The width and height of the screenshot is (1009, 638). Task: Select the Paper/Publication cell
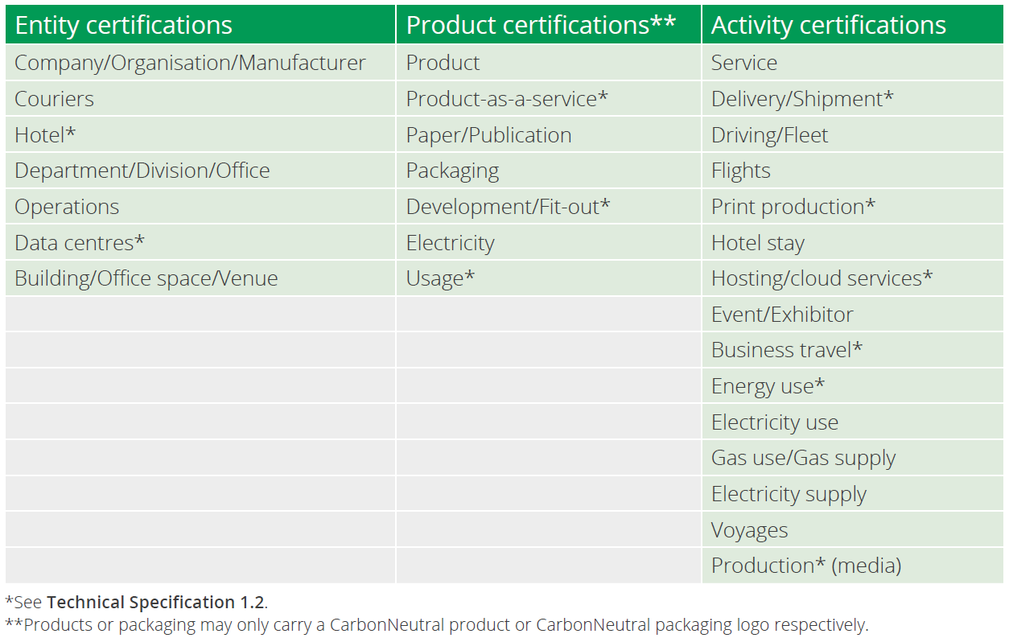(x=488, y=134)
